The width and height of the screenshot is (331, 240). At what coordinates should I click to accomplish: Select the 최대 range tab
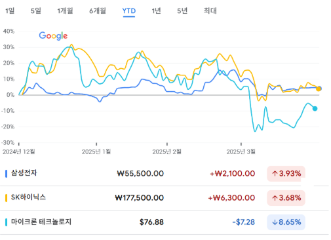(x=210, y=10)
